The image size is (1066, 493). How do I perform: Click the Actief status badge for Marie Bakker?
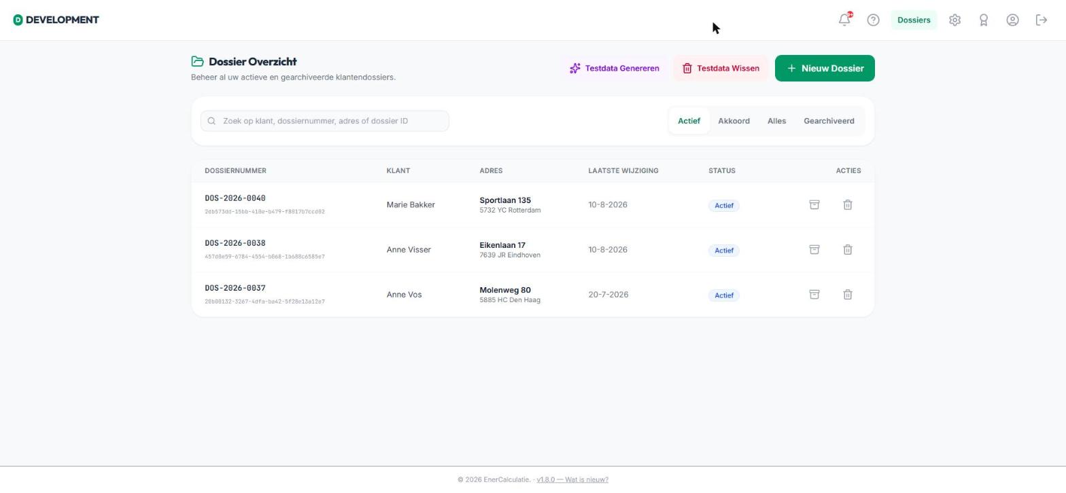[723, 205]
